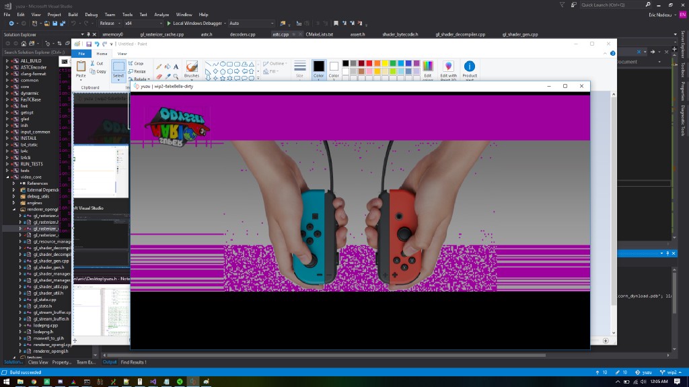Click the Cut icon in Clipboard group
Viewport: 689px width, 387px height.
tap(96, 63)
